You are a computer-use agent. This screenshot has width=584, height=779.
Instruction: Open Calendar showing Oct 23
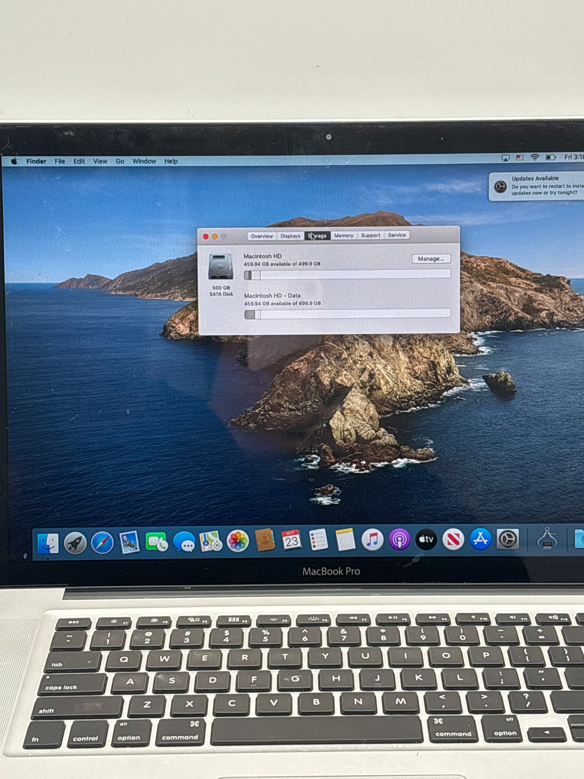tap(292, 540)
